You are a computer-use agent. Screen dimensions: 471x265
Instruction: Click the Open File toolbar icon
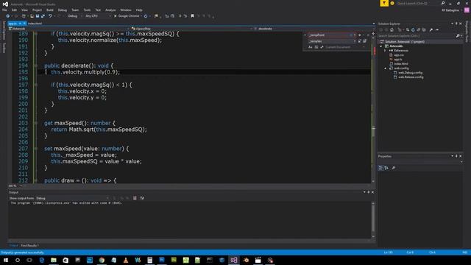pyautogui.click(x=32, y=16)
